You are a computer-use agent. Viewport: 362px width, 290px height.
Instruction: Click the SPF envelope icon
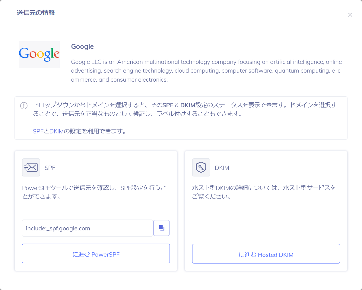pos(31,167)
